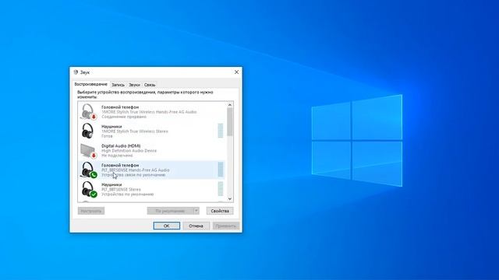Click level meter of 1MORE Stereo headphones
The image size is (499, 280).
(220, 131)
